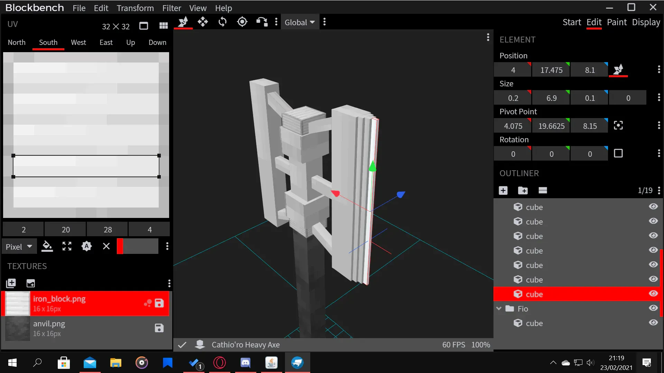
Task: Switch to Display mode tab
Action: pos(646,22)
